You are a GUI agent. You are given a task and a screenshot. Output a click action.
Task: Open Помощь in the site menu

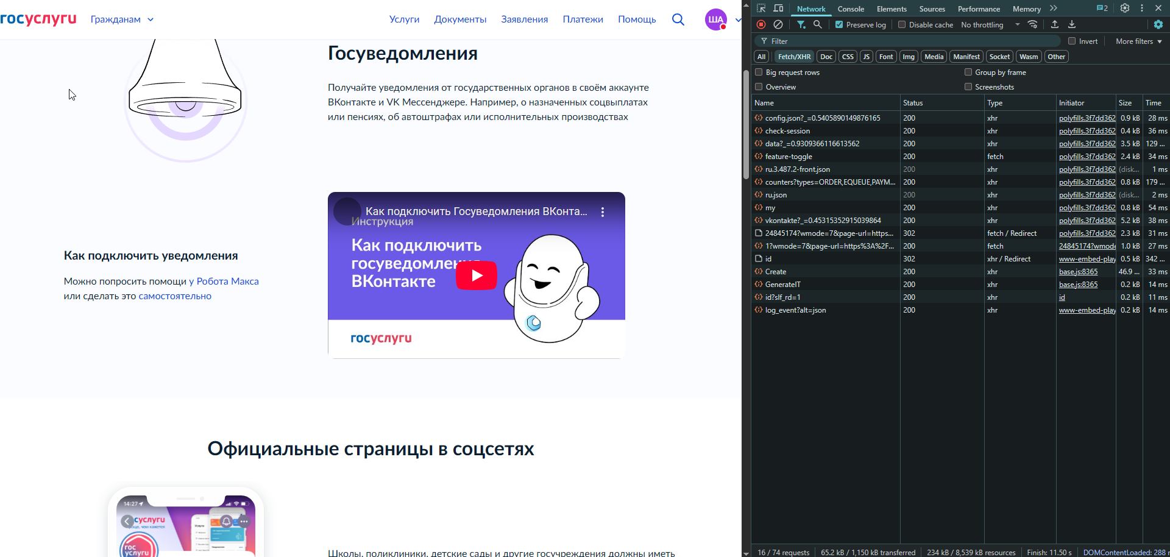pos(637,20)
